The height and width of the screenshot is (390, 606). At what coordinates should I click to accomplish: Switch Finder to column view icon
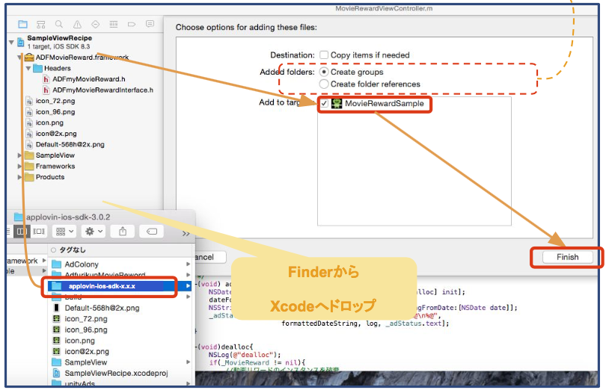click(x=21, y=232)
